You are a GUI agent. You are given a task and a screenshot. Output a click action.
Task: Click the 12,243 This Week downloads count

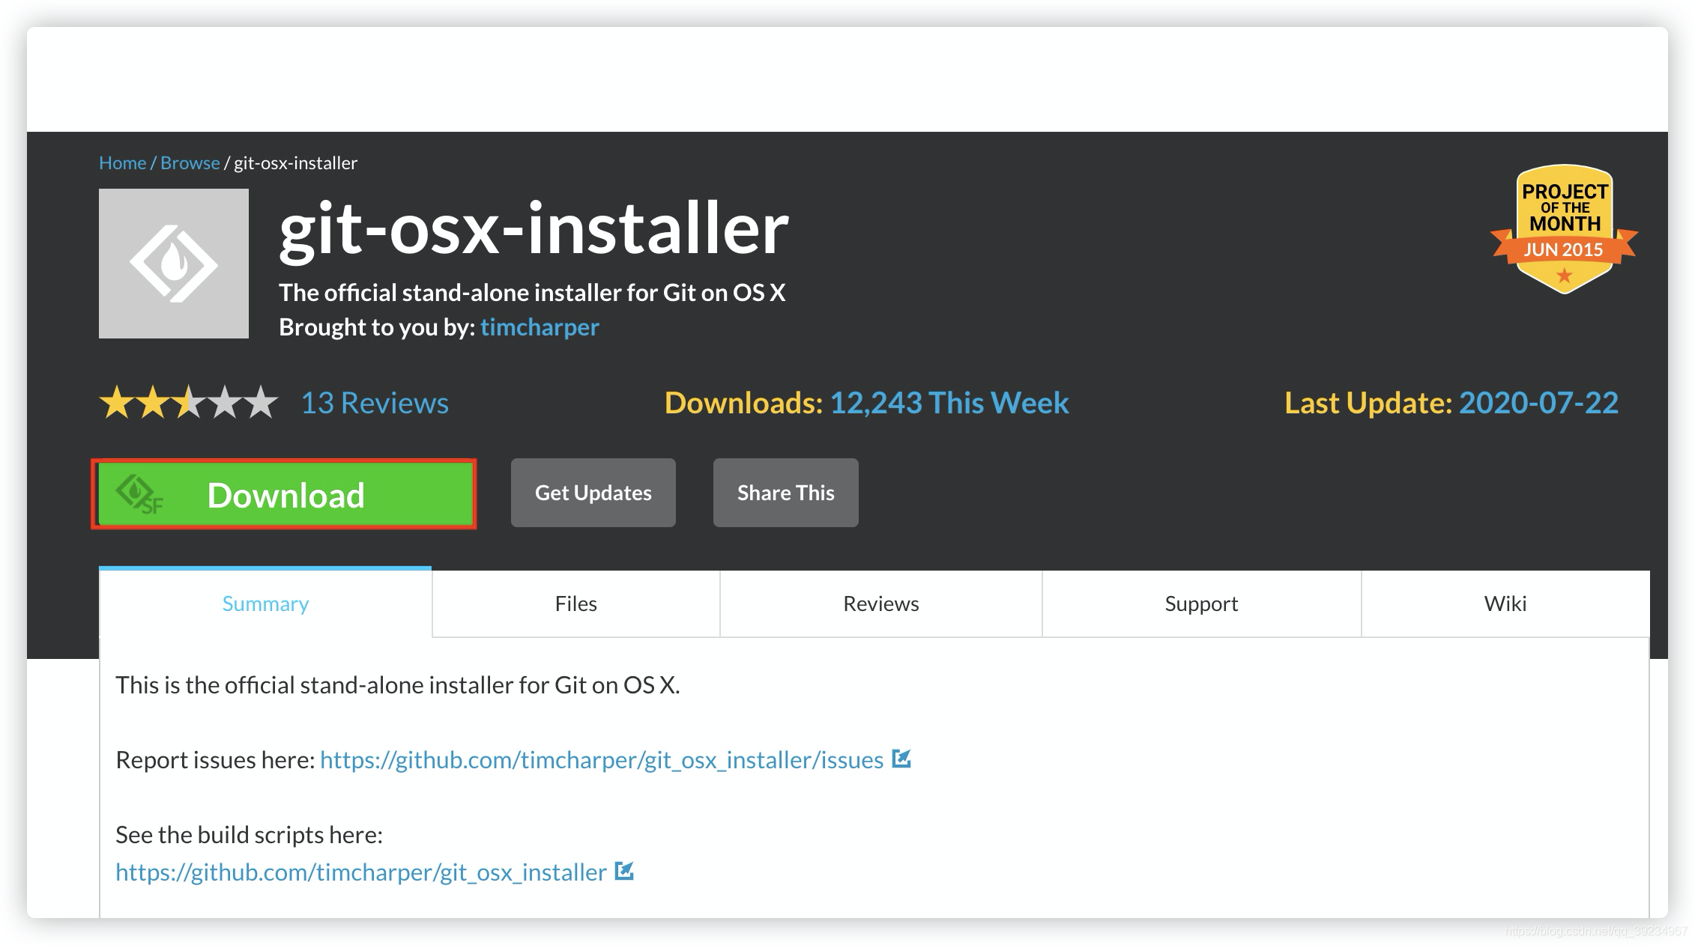click(949, 403)
